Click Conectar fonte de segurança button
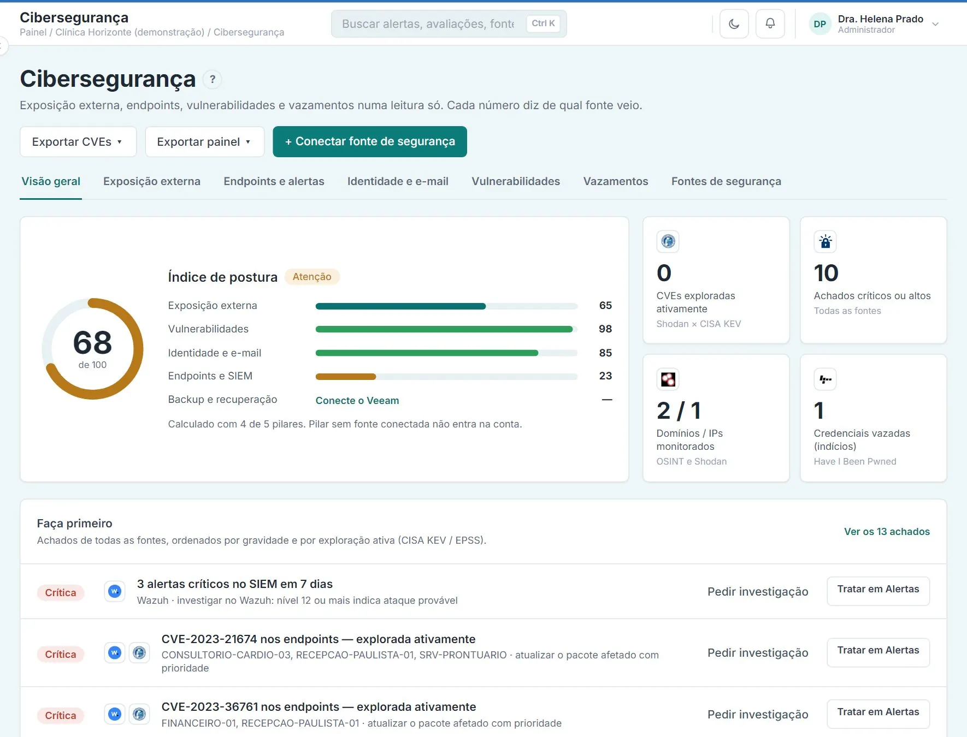 tap(370, 141)
